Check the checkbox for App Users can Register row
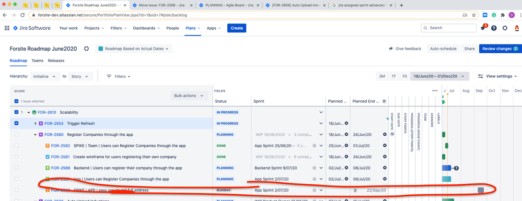Screen dimensions: 522x201 click(x=16, y=179)
